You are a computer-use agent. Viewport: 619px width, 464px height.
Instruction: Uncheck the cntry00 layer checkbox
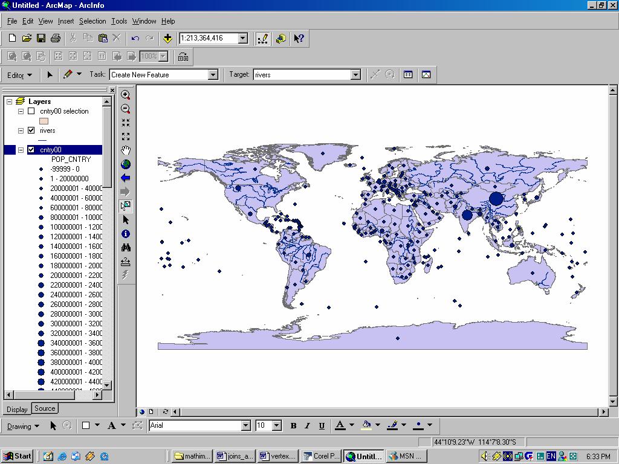click(x=31, y=150)
